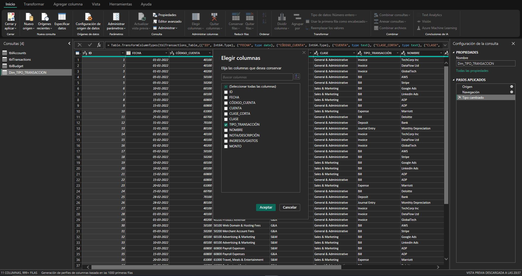
Task: Open Propiedades of the query
Action: click(x=165, y=15)
